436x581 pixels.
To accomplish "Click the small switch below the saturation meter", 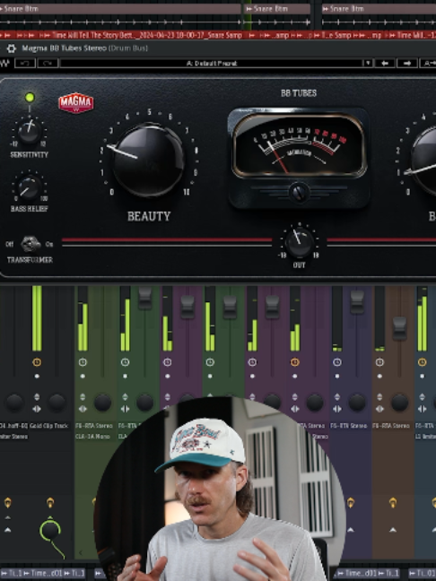I will click(300, 193).
